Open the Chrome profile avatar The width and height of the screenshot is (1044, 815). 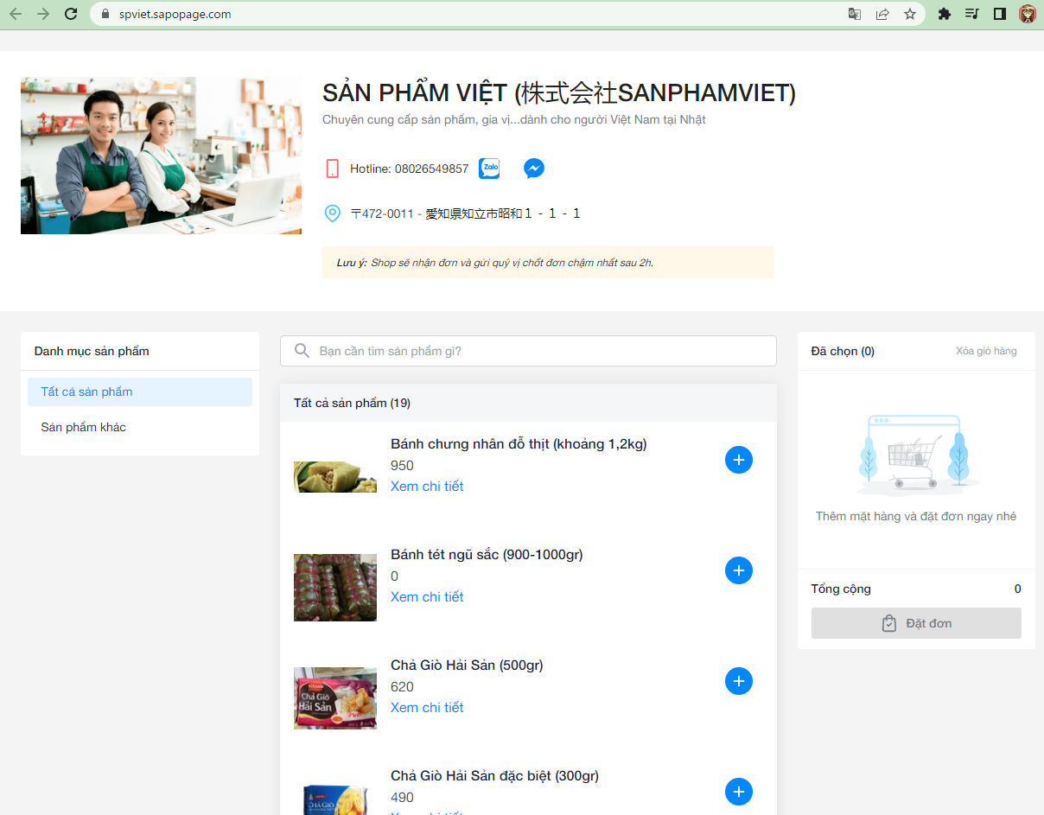click(1028, 14)
